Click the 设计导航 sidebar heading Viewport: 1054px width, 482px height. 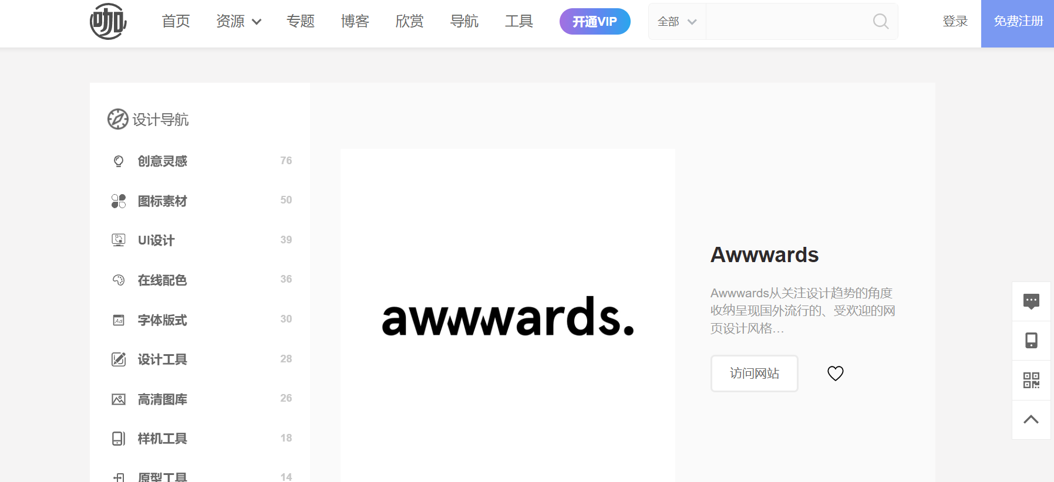[x=160, y=120]
